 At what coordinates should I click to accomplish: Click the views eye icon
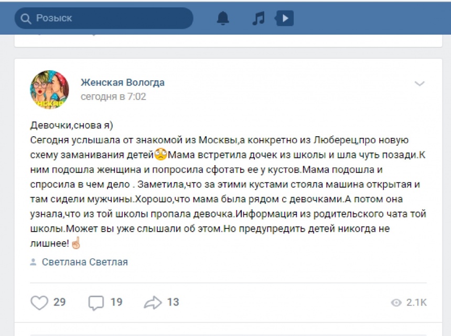[x=396, y=302]
